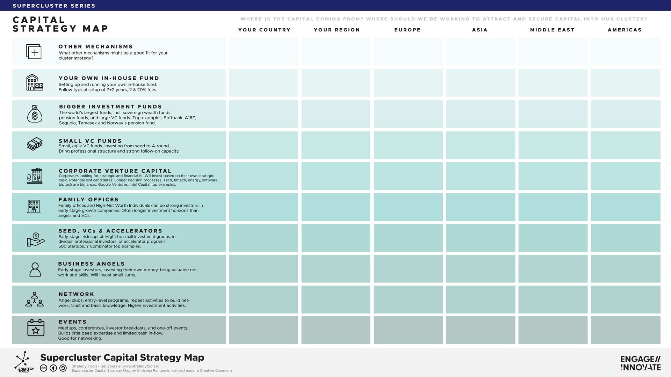The height and width of the screenshot is (377, 671).
Task: Click the Business Angels person icon
Action: [x=35, y=269]
